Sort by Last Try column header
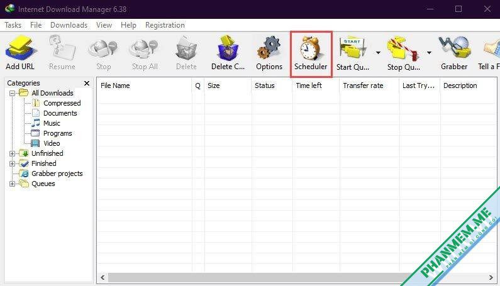This screenshot has height=286, width=500. pos(419,85)
